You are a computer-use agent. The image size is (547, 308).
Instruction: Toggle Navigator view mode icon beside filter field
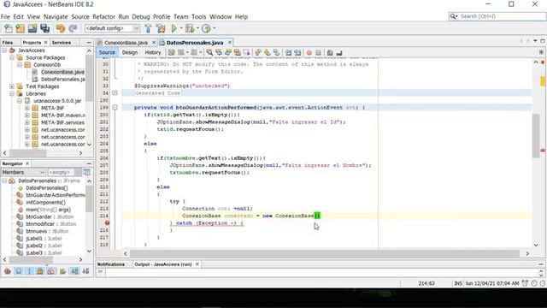[x=86, y=172]
